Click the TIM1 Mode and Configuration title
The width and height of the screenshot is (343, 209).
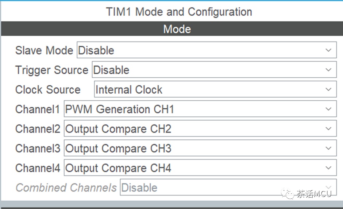[x=179, y=12]
